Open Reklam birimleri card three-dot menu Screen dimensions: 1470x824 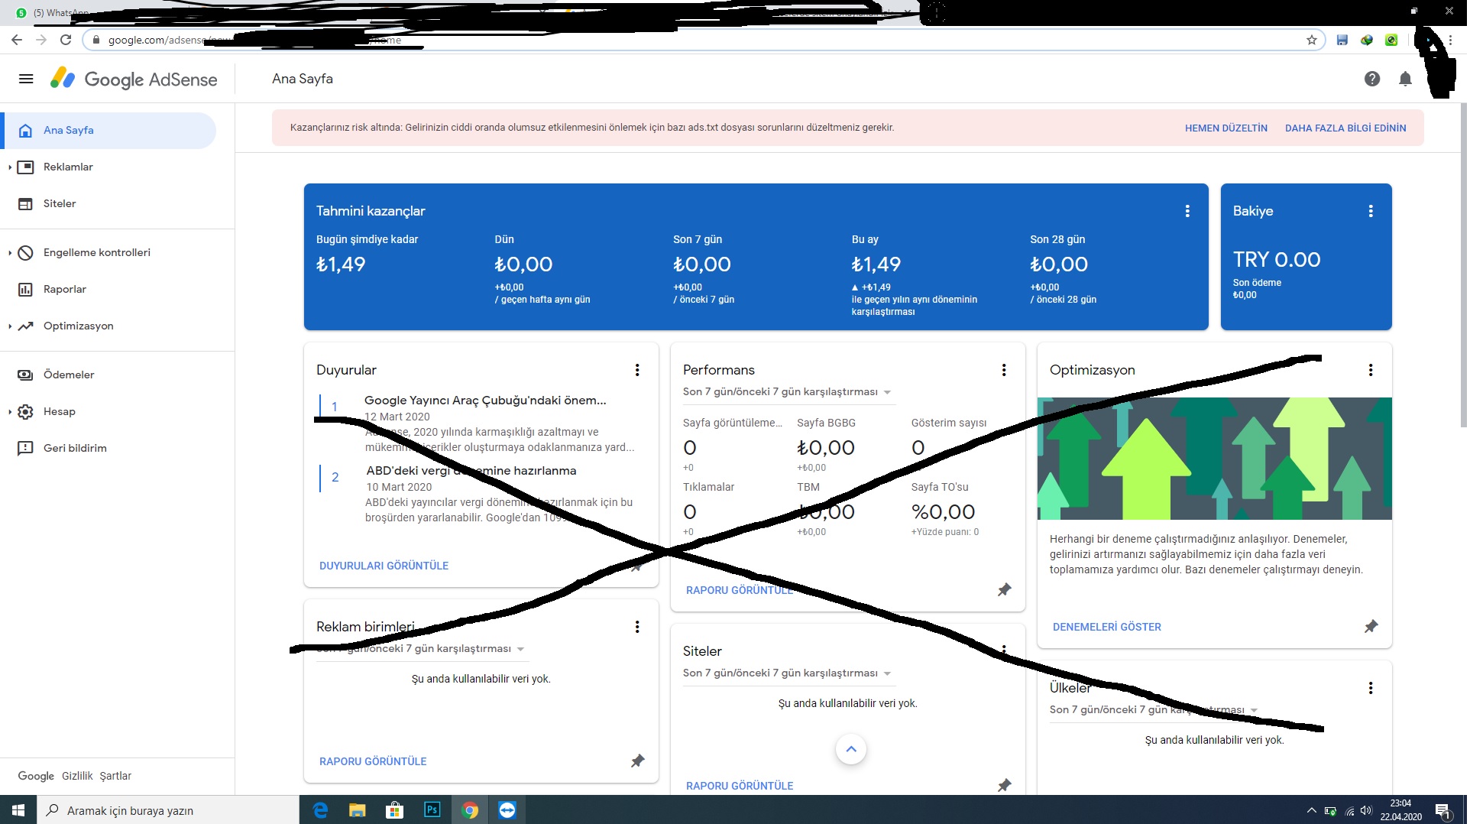[x=637, y=627]
